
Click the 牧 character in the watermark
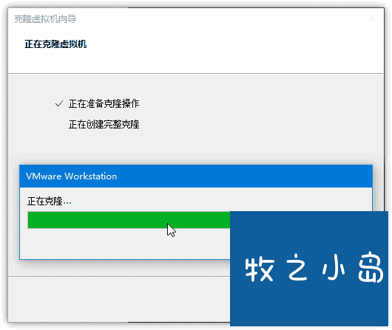pos(260,270)
